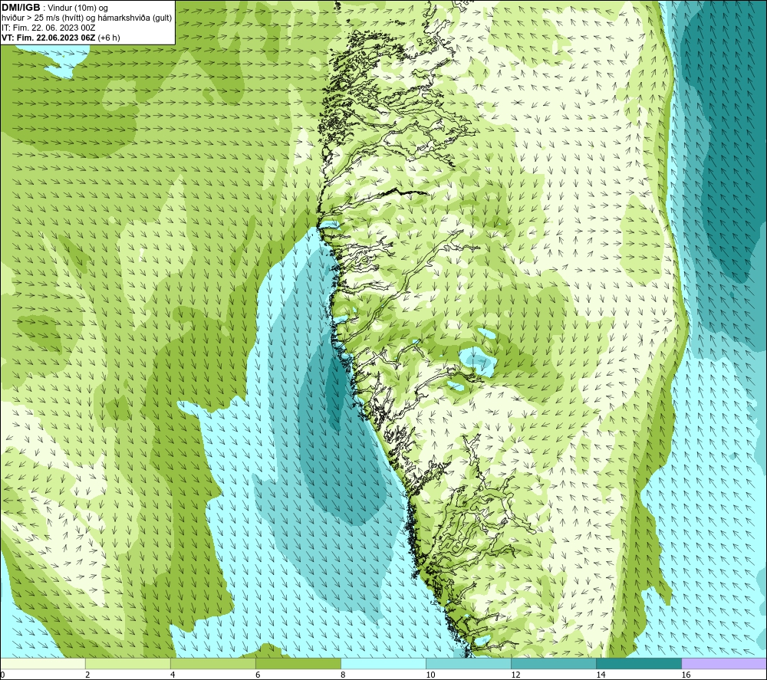The height and width of the screenshot is (680, 767).
Task: Click legend scale label 6
Action: pos(258,675)
